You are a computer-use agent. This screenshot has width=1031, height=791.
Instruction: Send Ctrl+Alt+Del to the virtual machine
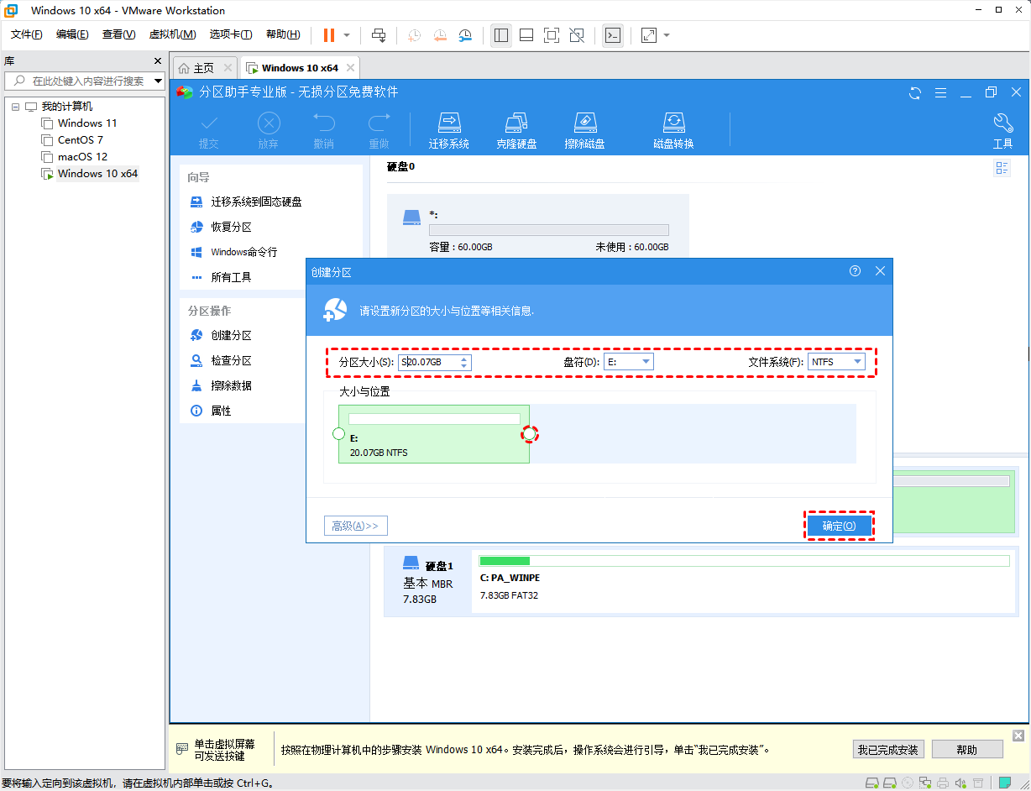(x=379, y=35)
